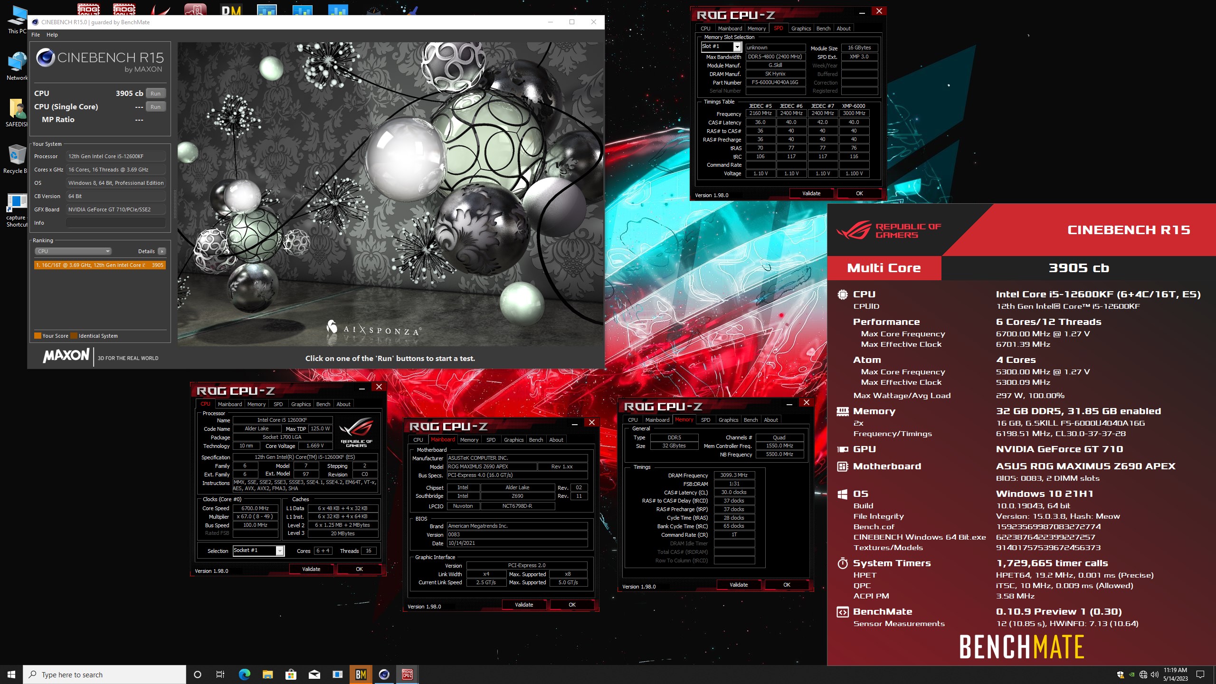1216x684 pixels.
Task: Click the NVIDIA tray icon
Action: coord(1132,674)
